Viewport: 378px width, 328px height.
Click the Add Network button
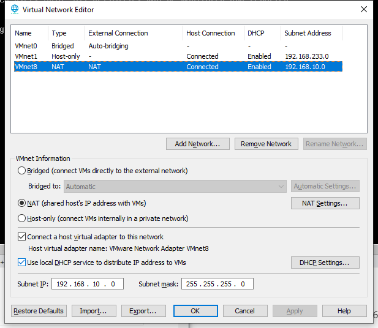coord(198,144)
